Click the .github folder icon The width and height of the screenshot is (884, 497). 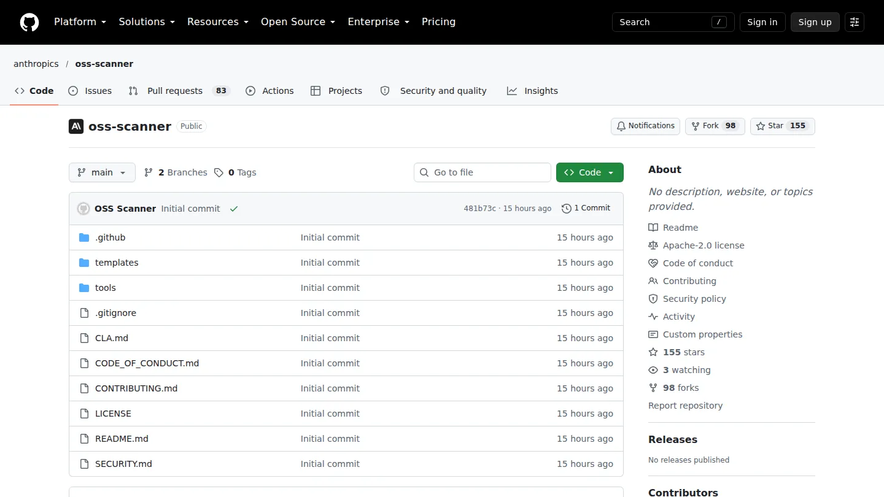coord(84,237)
